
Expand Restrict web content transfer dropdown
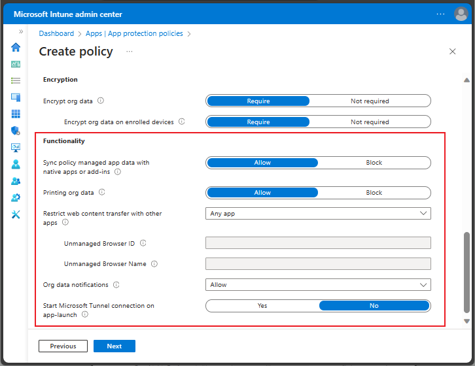coord(318,214)
